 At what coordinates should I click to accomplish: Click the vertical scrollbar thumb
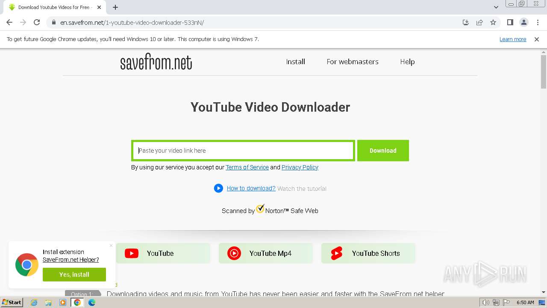tap(544, 71)
